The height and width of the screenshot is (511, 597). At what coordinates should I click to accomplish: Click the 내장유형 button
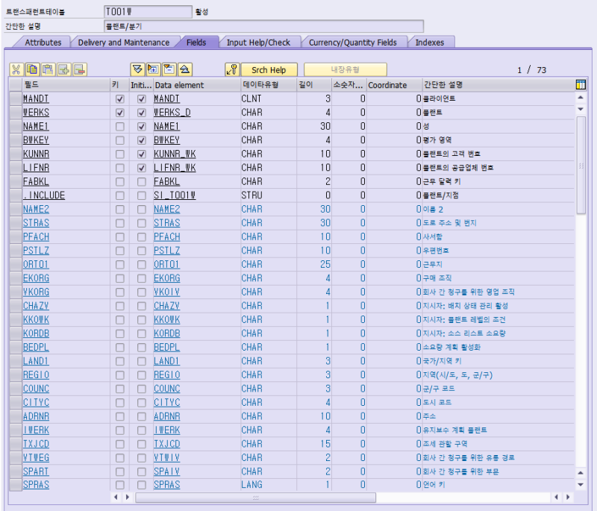click(347, 69)
